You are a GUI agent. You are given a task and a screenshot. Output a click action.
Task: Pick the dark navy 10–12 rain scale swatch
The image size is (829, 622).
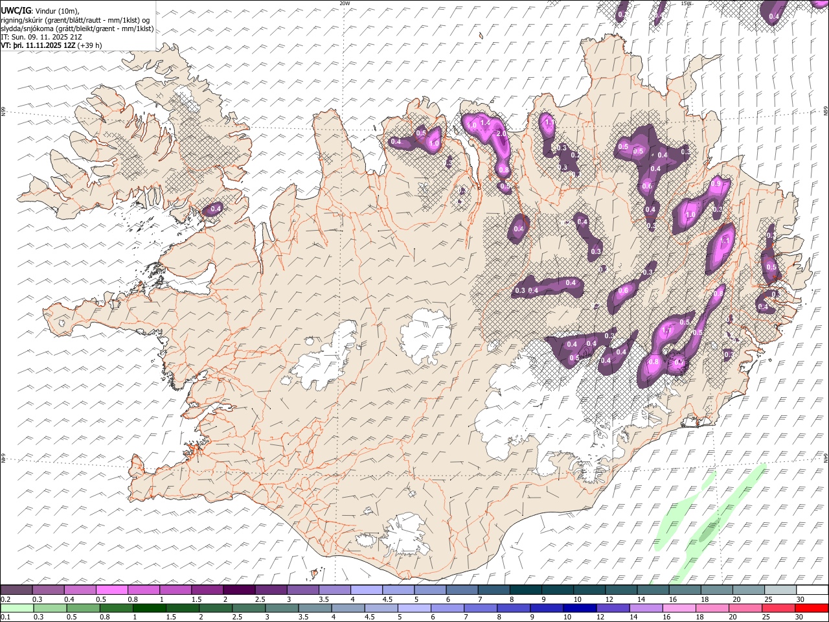click(x=580, y=608)
